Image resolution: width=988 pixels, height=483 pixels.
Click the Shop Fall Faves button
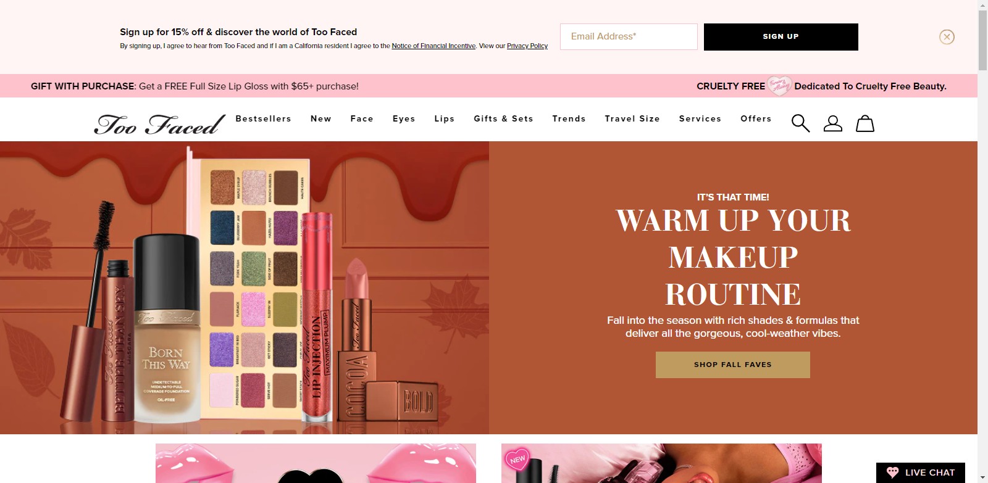coord(732,365)
